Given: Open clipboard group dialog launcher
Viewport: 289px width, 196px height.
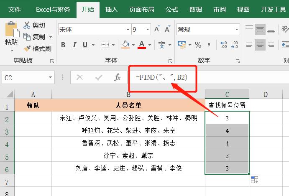Looking at the screenshot, I should pyautogui.click(x=52, y=61).
